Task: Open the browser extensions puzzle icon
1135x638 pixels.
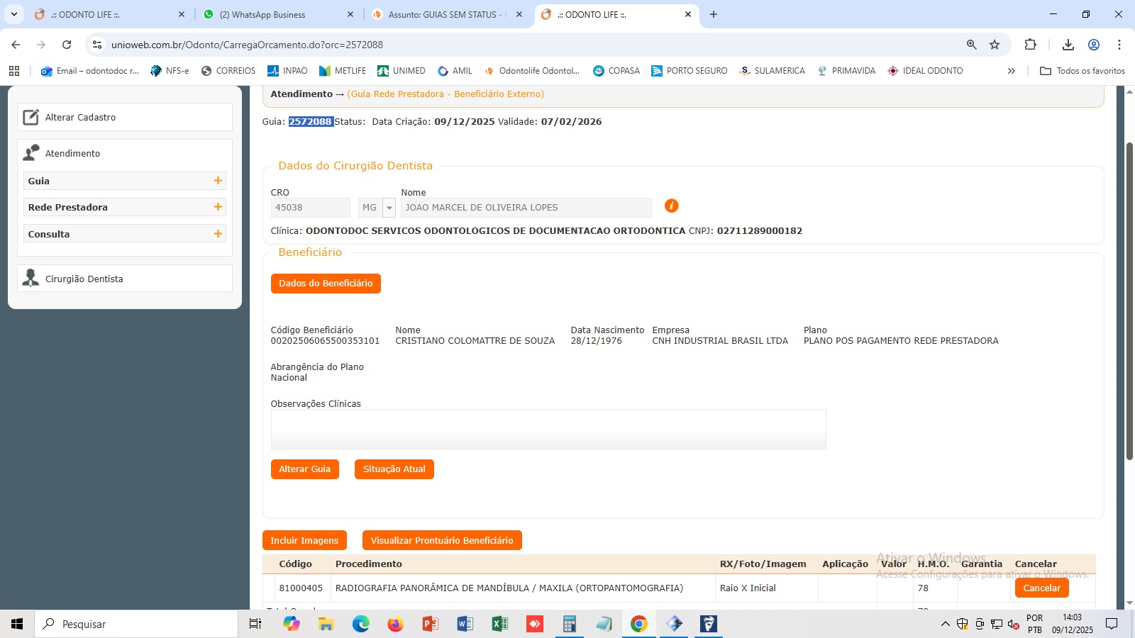Action: [1030, 45]
